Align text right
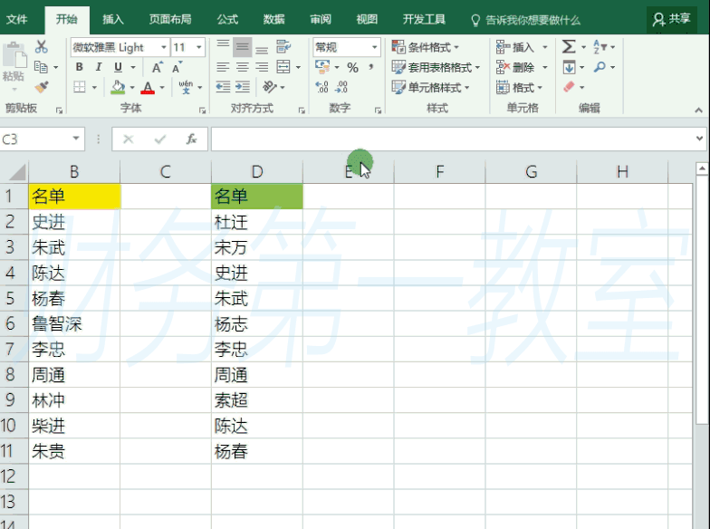710x529 pixels. click(x=262, y=67)
